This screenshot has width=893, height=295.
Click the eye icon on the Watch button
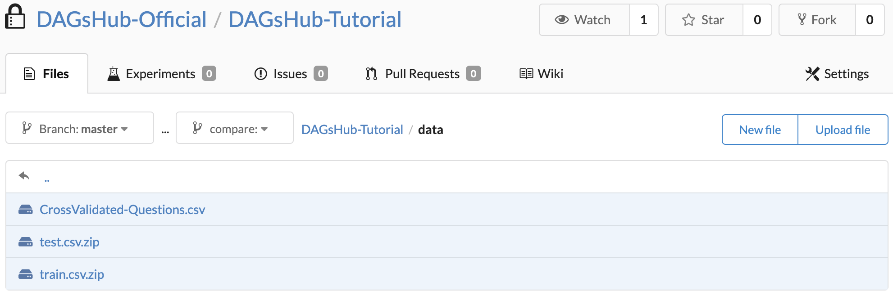click(561, 19)
